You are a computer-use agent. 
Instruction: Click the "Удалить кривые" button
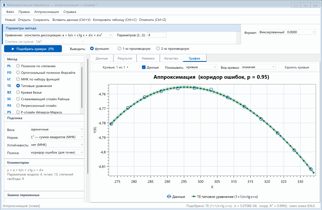point(297,67)
